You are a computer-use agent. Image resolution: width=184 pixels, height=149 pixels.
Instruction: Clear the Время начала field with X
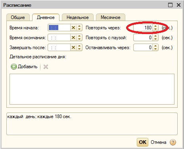(73, 28)
